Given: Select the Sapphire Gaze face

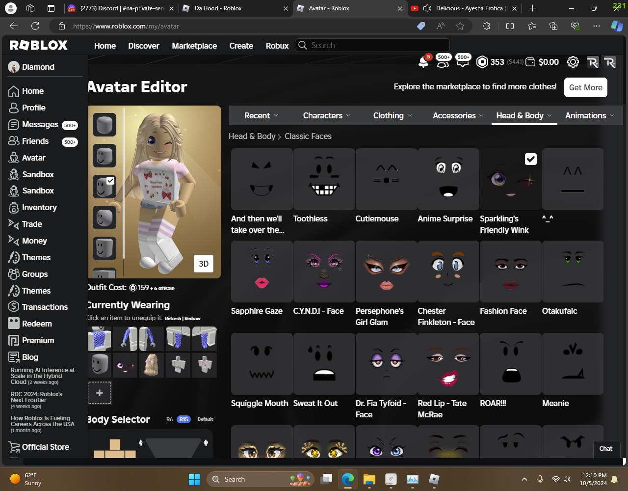Looking at the screenshot, I should tap(262, 272).
